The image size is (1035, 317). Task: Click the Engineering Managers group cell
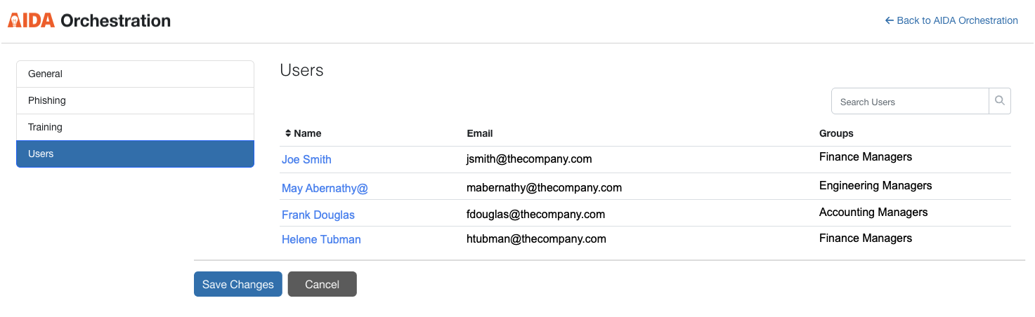tap(875, 186)
